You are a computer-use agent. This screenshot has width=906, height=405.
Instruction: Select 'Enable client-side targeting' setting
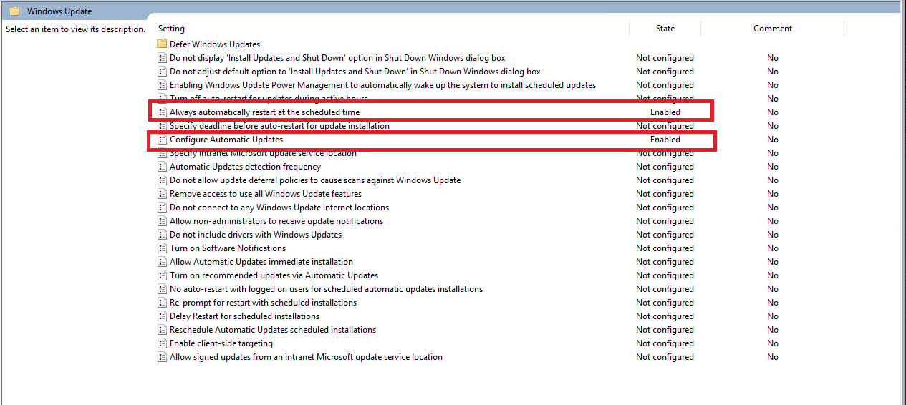221,343
